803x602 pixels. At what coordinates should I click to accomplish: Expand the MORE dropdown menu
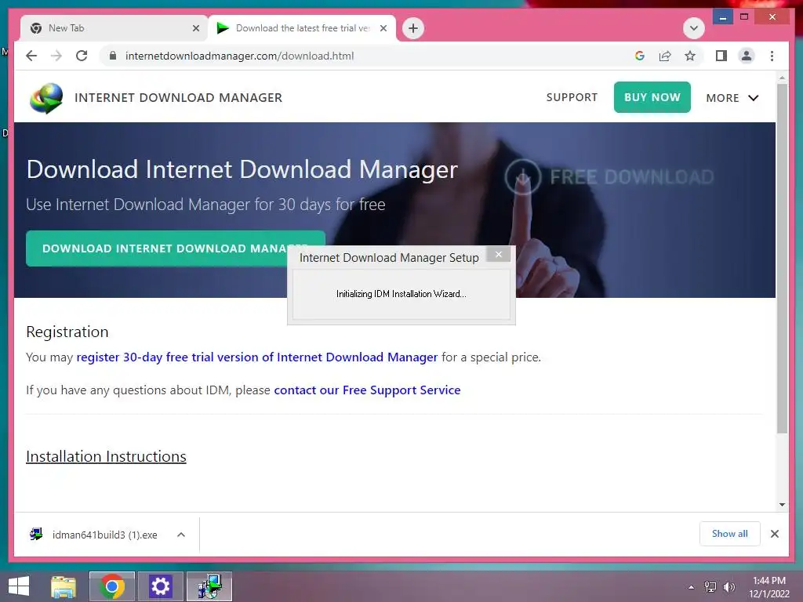(x=732, y=98)
